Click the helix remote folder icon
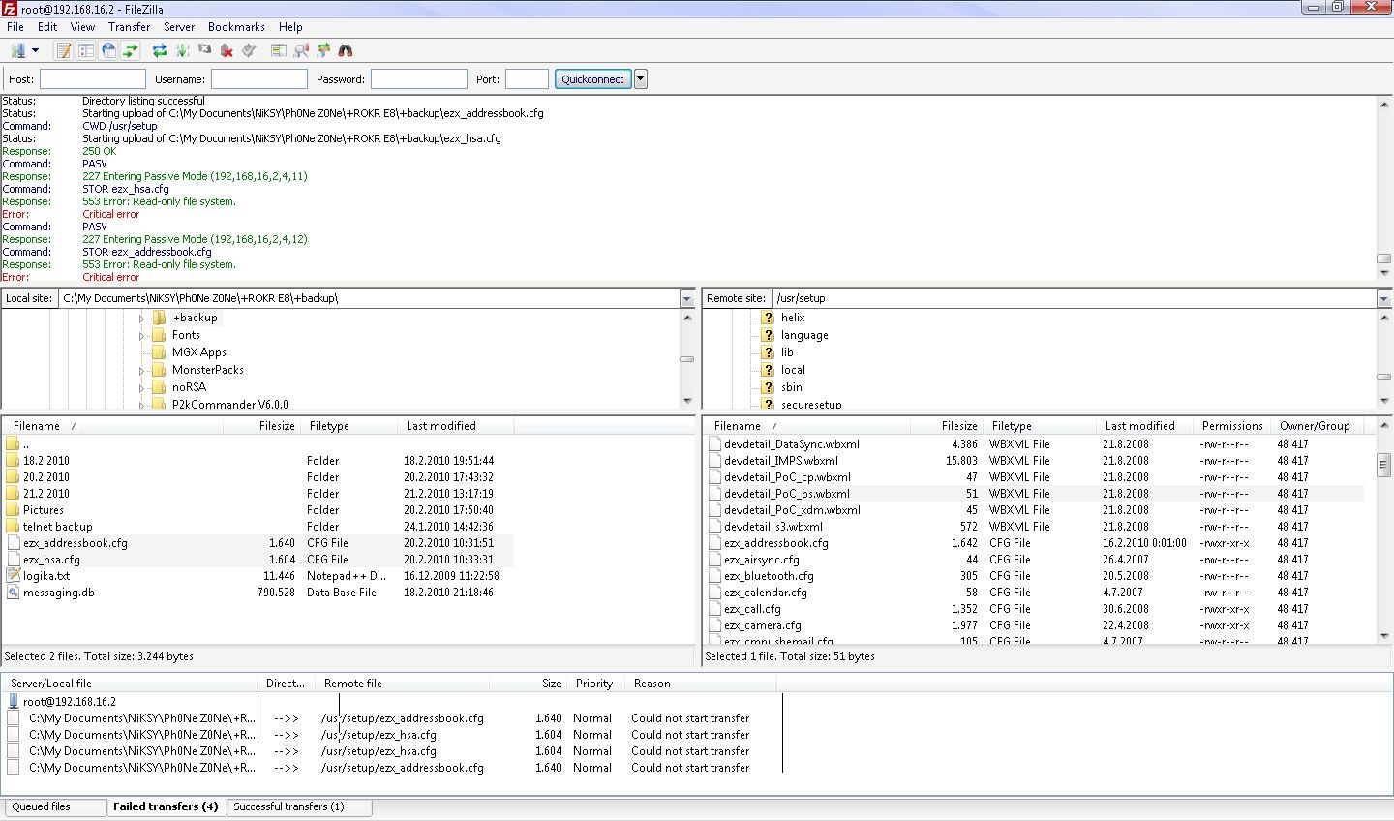The width and height of the screenshot is (1394, 821). pos(769,318)
